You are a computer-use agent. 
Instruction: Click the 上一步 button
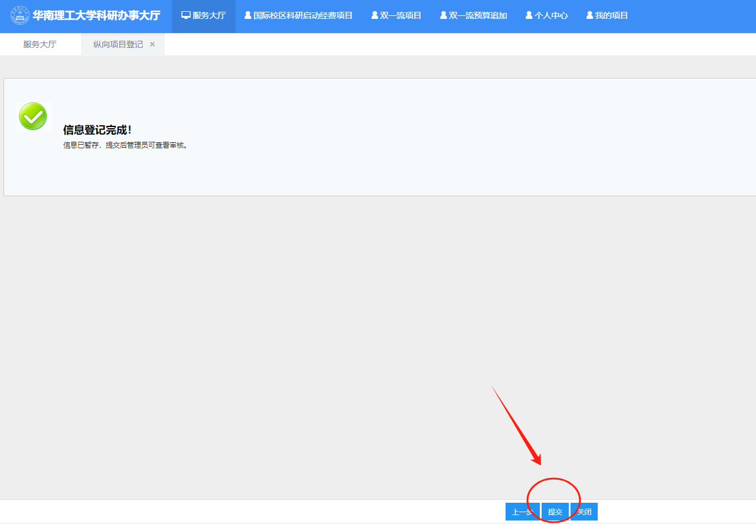523,512
